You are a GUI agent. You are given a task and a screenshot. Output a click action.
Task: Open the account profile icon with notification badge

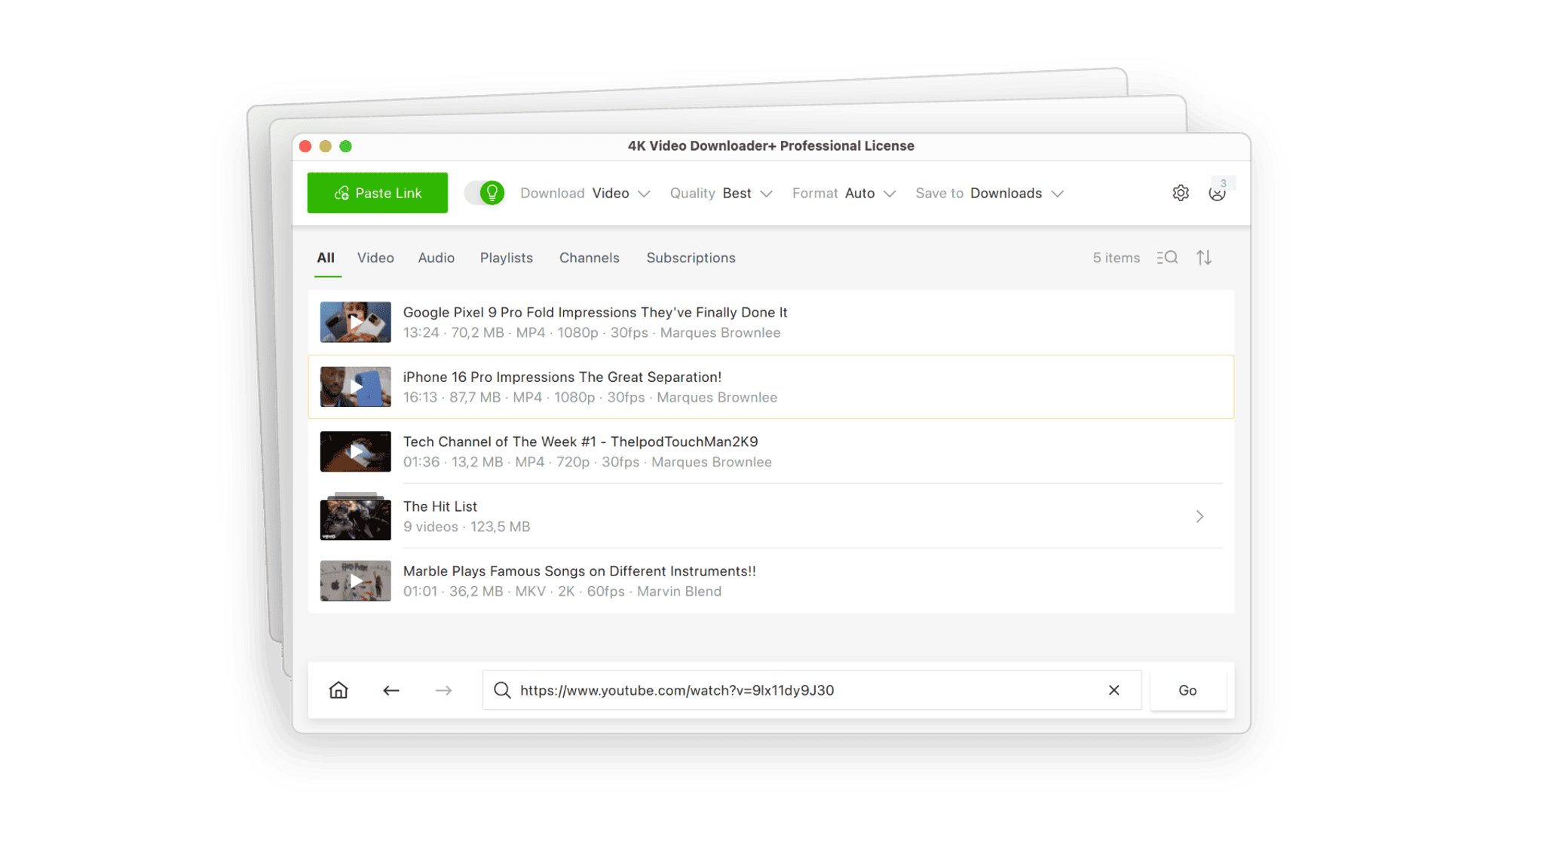pyautogui.click(x=1217, y=193)
